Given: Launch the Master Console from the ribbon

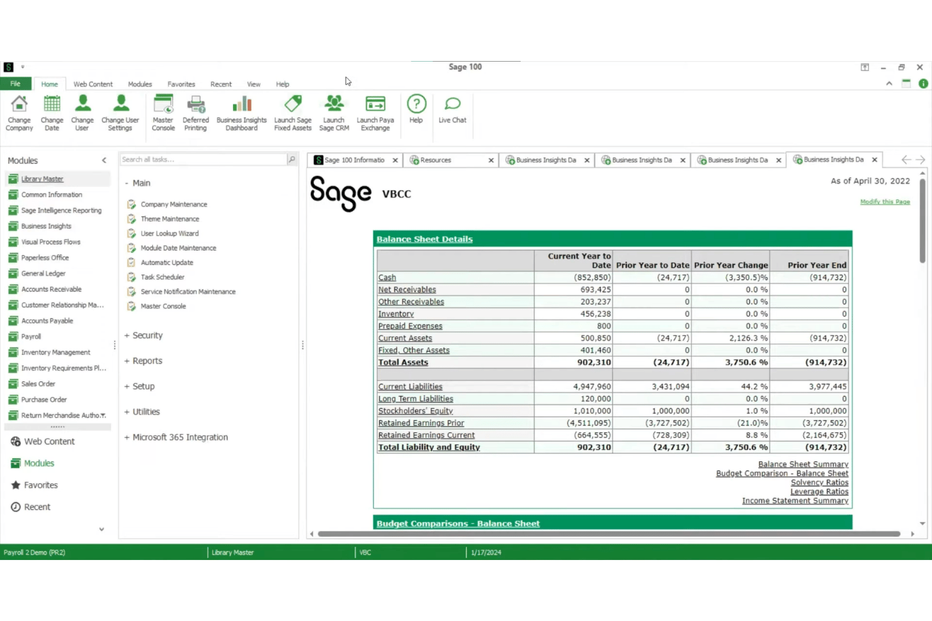Looking at the screenshot, I should [163, 113].
